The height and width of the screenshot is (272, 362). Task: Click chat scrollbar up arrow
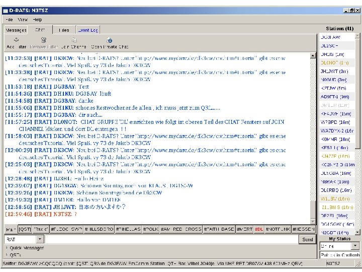[313, 55]
